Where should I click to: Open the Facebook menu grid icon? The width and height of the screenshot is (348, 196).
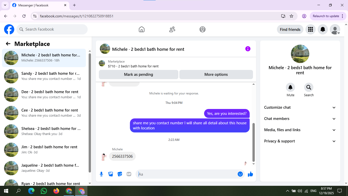pos(310,29)
